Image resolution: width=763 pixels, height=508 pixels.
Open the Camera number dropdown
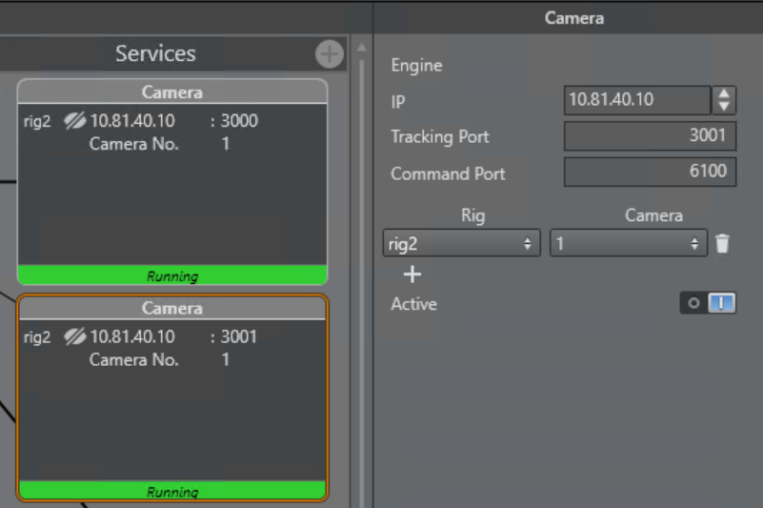pos(628,243)
